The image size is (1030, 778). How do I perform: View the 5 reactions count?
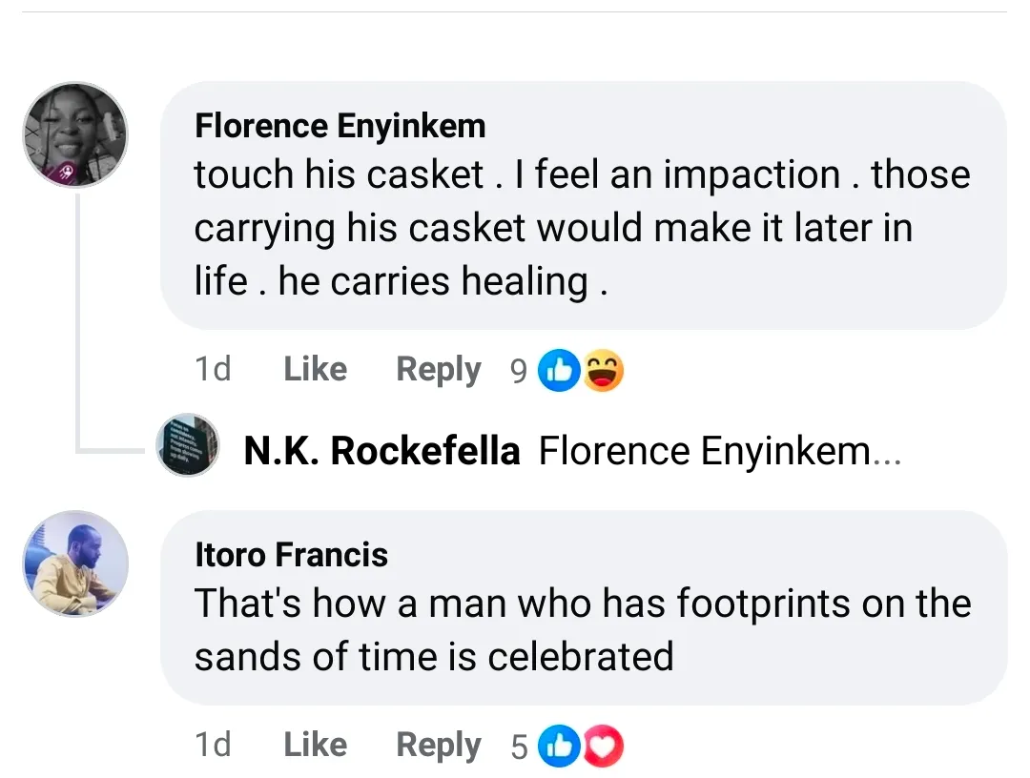click(x=518, y=747)
